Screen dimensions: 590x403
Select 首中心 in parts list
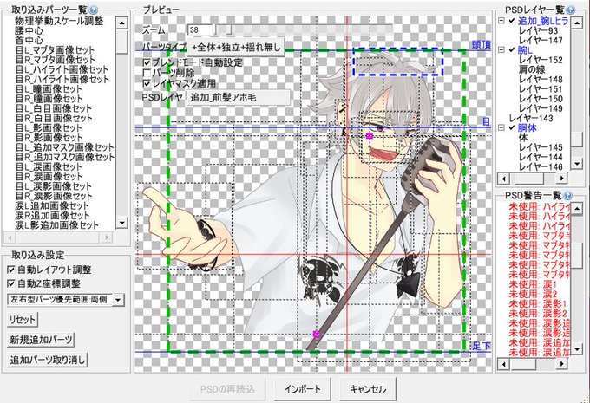tap(29, 40)
